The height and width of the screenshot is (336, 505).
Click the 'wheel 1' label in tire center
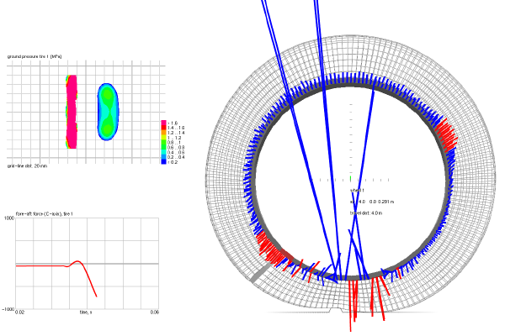[357, 191]
